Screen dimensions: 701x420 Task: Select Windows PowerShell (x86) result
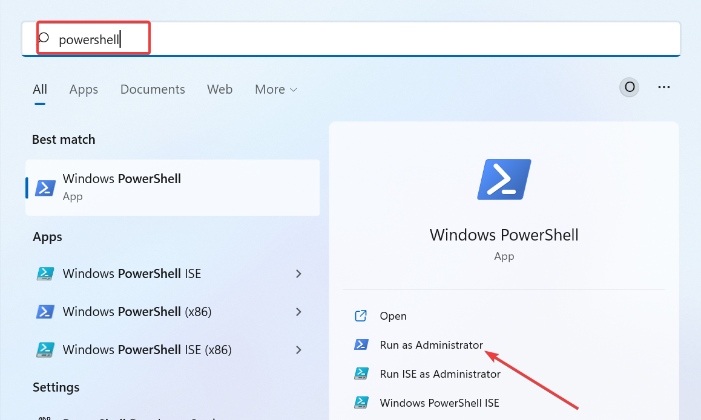pyautogui.click(x=173, y=312)
